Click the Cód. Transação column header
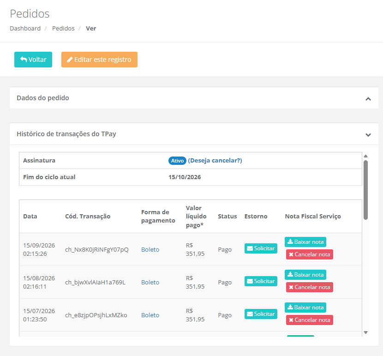The image size is (383, 356). pos(88,216)
